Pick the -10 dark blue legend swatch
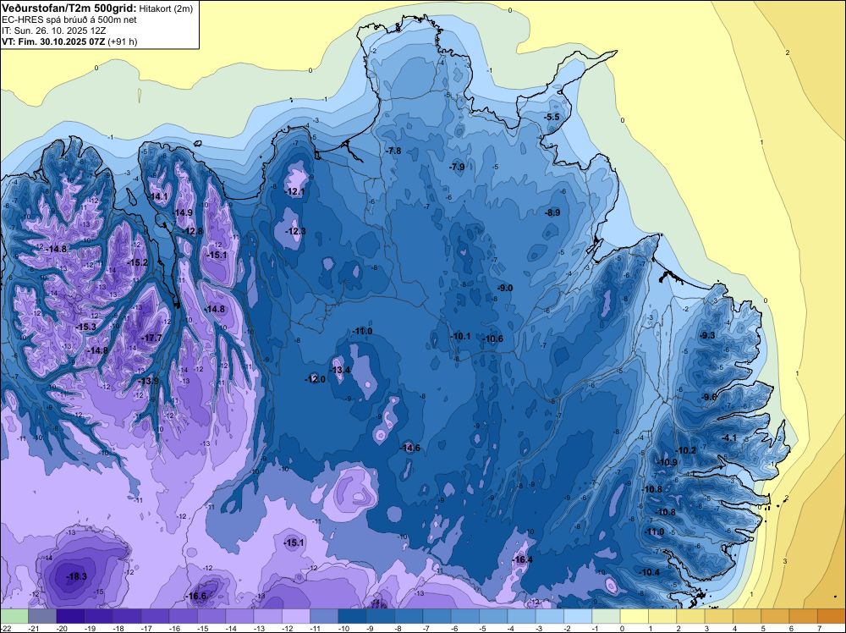 pos(352,615)
